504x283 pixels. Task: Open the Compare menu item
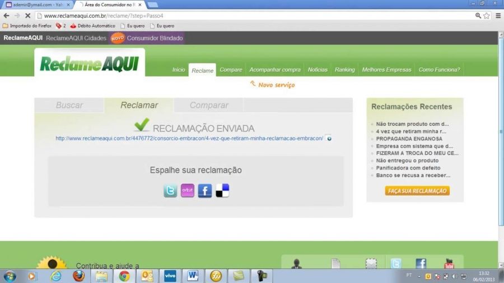pyautogui.click(x=231, y=69)
